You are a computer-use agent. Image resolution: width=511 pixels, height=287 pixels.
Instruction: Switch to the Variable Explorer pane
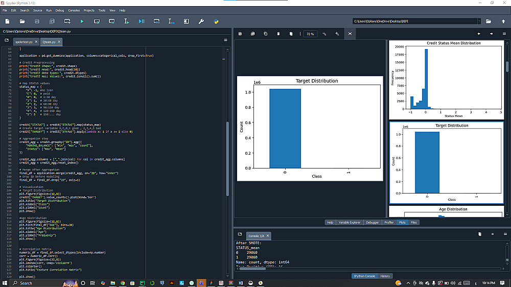[x=350, y=223]
